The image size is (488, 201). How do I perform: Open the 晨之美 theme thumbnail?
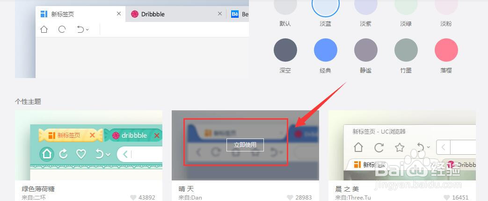click(402, 145)
